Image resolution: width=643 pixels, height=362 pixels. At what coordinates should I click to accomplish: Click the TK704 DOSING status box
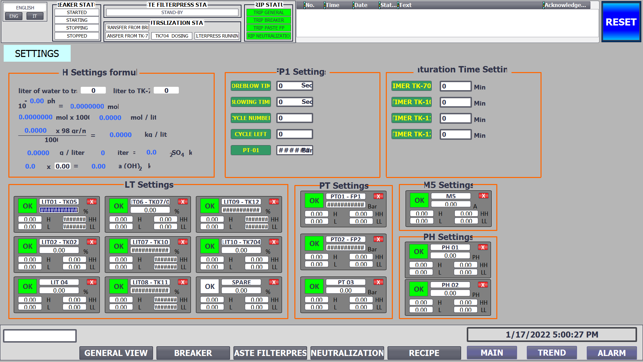pyautogui.click(x=172, y=36)
